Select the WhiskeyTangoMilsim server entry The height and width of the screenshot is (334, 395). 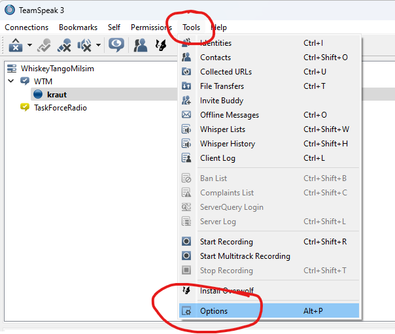(x=58, y=69)
